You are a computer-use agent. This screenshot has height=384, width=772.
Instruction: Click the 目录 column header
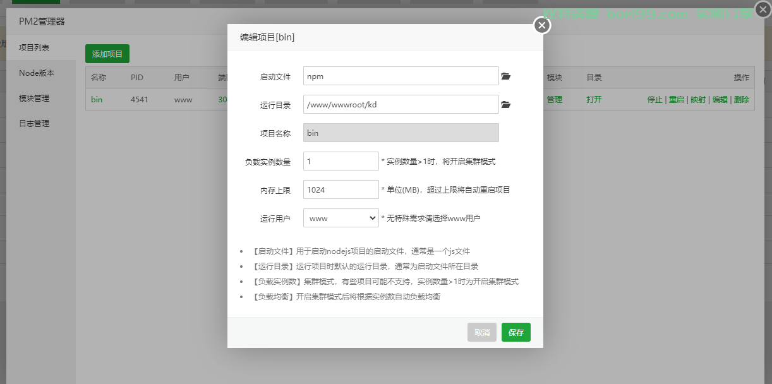594,78
